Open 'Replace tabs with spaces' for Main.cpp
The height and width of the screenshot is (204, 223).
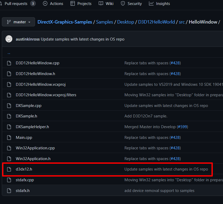click(x=146, y=138)
